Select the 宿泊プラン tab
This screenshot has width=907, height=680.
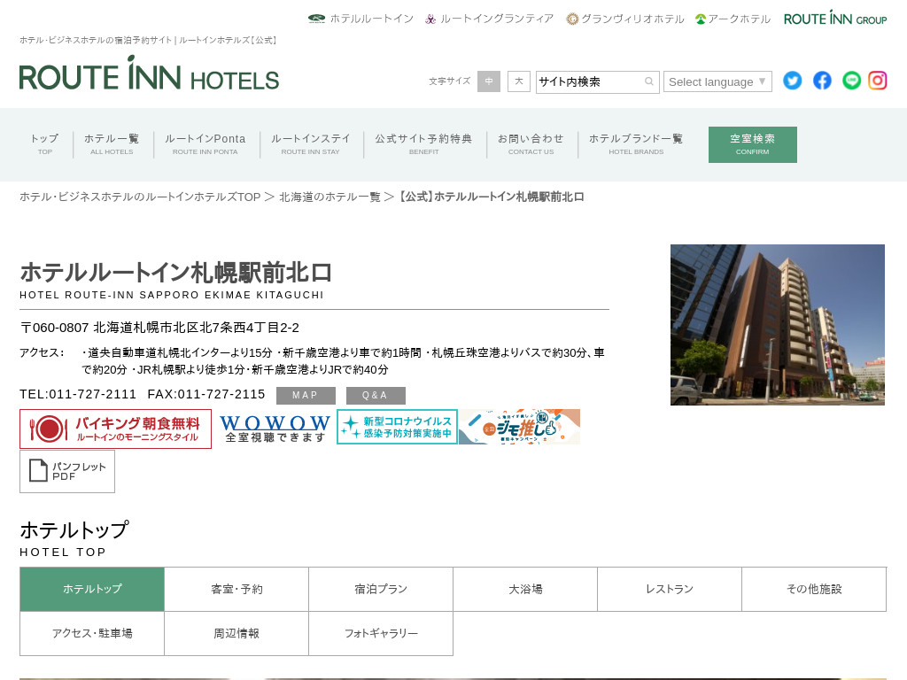pyautogui.click(x=381, y=589)
